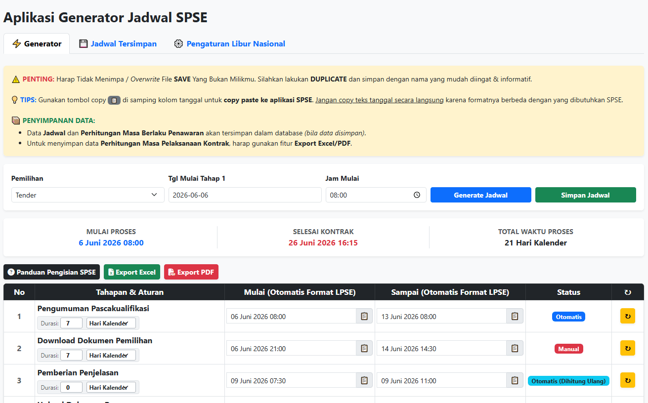The width and height of the screenshot is (648, 403).
Task: Copy end date of Download Dokumen Pemilihan row
Action: pos(515,348)
